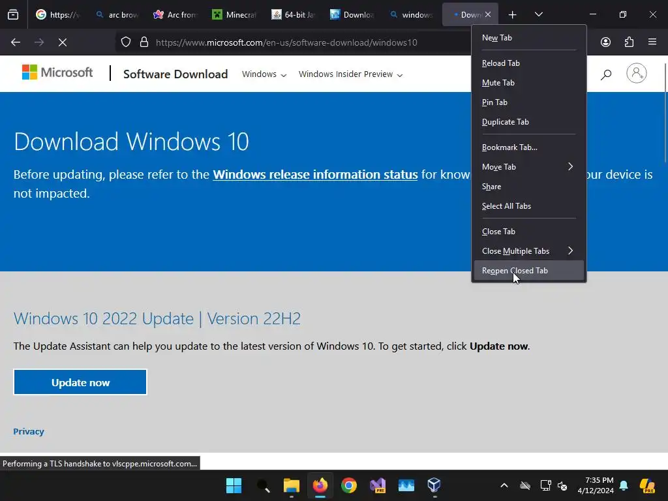Switch to the Minecraft tab
Image resolution: width=668 pixels, height=501 pixels.
(234, 14)
